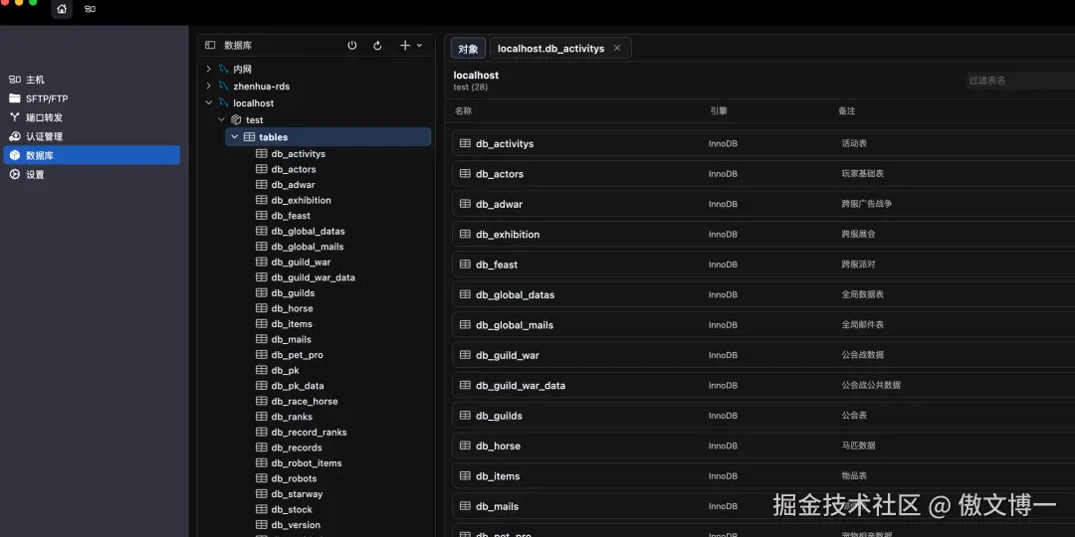Select db_items in the tree

point(292,324)
